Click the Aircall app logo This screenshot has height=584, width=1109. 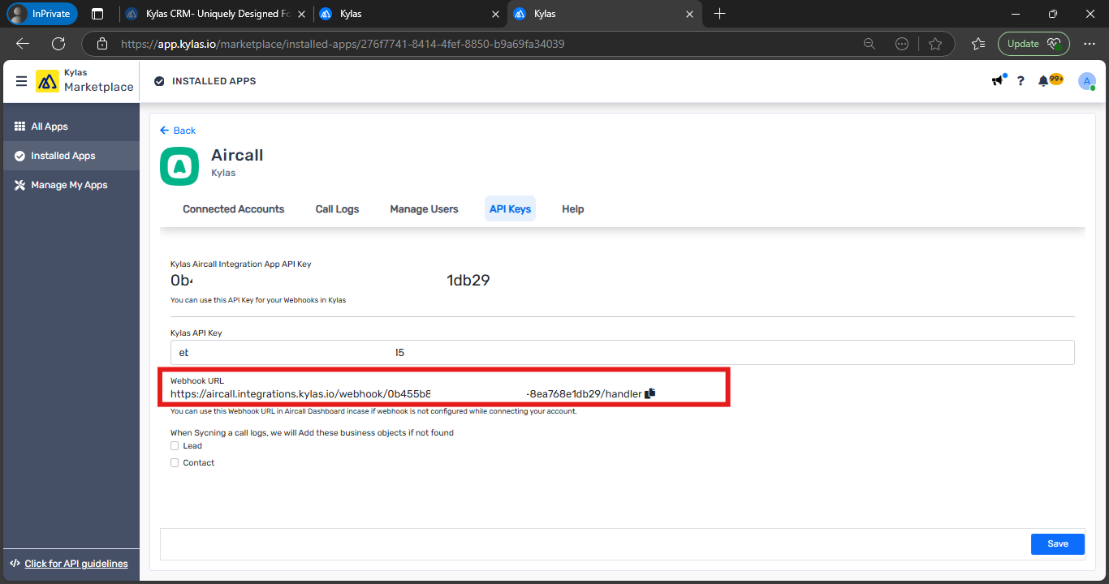pyautogui.click(x=179, y=166)
